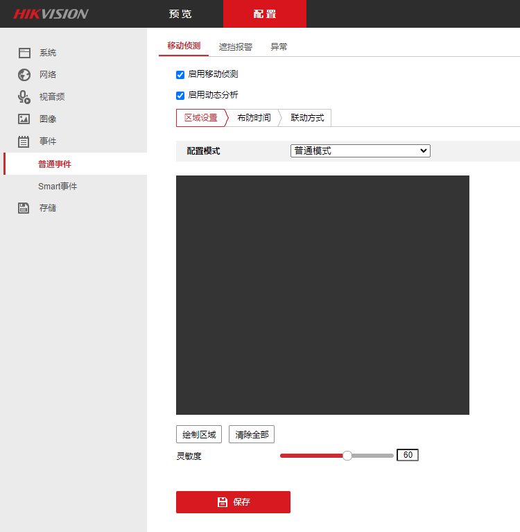
Task: Uncheck 启用动态分析 checkbox
Action: (180, 96)
